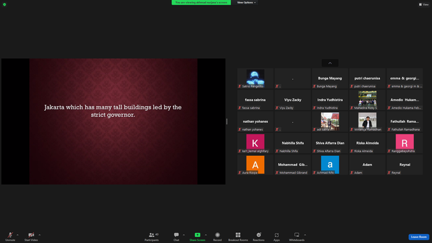
Task: Expand chat options arrow
Action: click(184, 235)
